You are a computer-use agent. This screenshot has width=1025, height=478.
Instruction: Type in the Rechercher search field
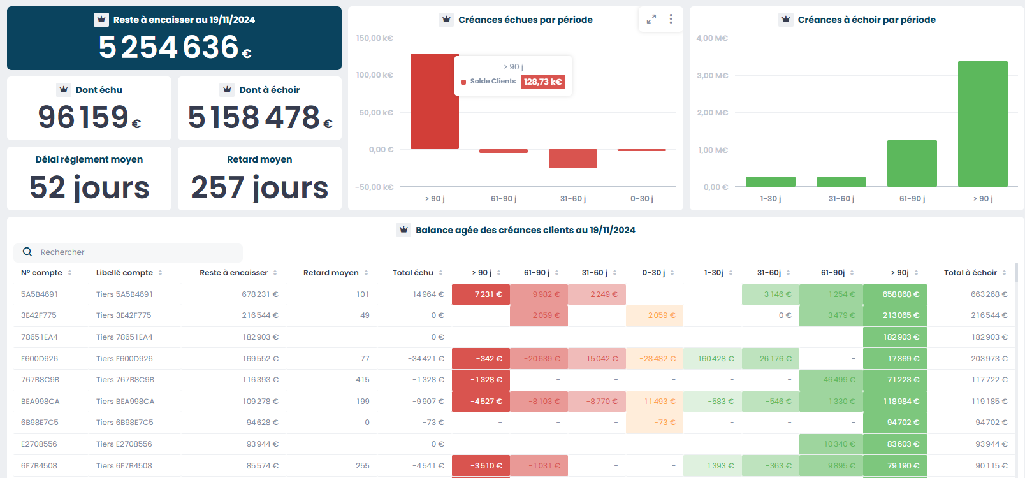(x=137, y=252)
